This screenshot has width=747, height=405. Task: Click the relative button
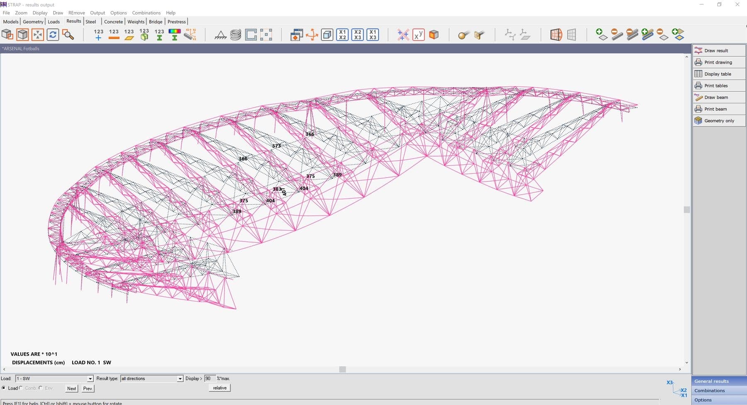pyautogui.click(x=220, y=388)
